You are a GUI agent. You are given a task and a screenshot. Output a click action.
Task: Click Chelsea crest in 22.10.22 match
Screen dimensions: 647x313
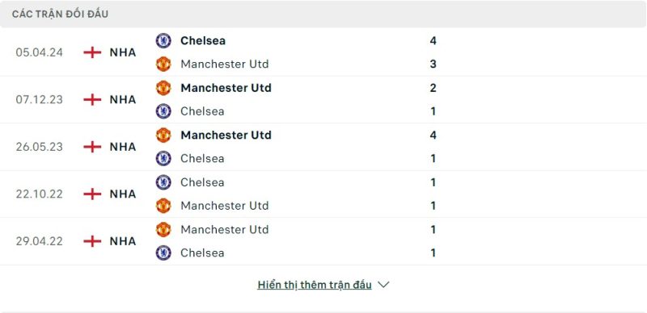point(163,182)
